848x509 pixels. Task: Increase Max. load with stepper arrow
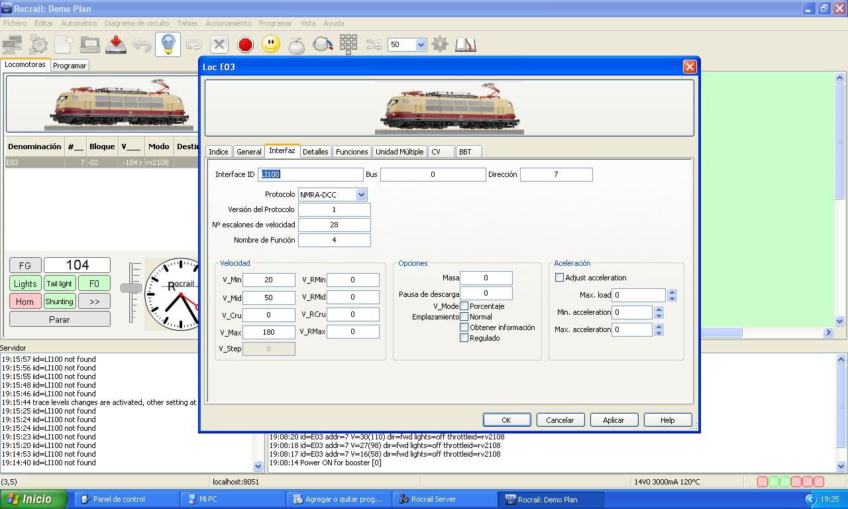coord(672,292)
